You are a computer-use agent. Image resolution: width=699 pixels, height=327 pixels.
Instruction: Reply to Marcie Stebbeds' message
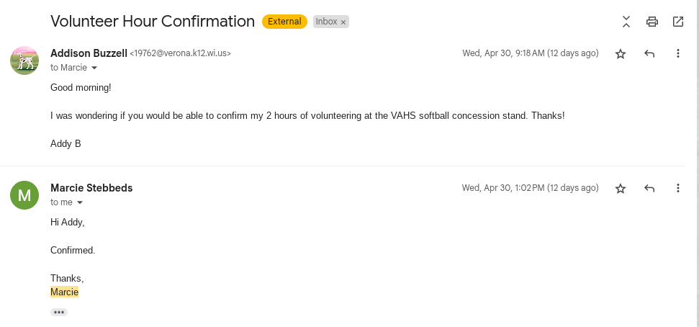(649, 188)
